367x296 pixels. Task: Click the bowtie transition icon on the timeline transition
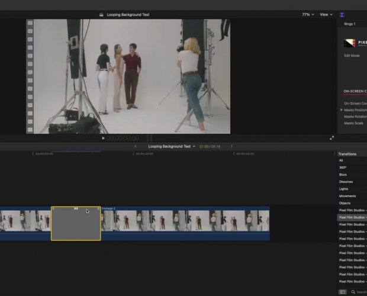76,208
